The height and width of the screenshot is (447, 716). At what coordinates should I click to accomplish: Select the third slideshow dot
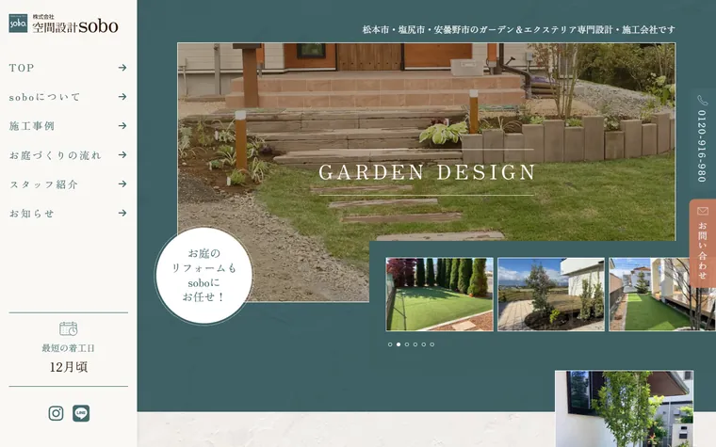[x=407, y=344]
